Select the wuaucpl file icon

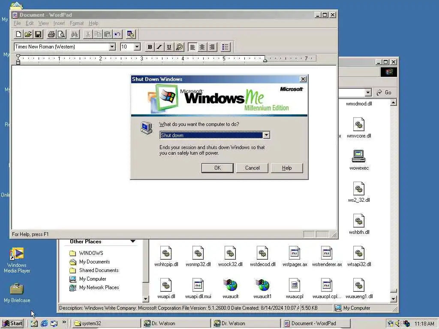click(x=295, y=285)
